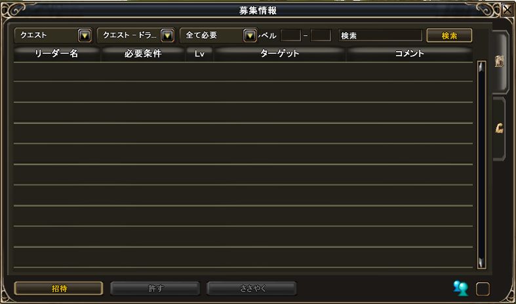Click the scrollbar down arrow of the list

pyautogui.click(x=481, y=263)
